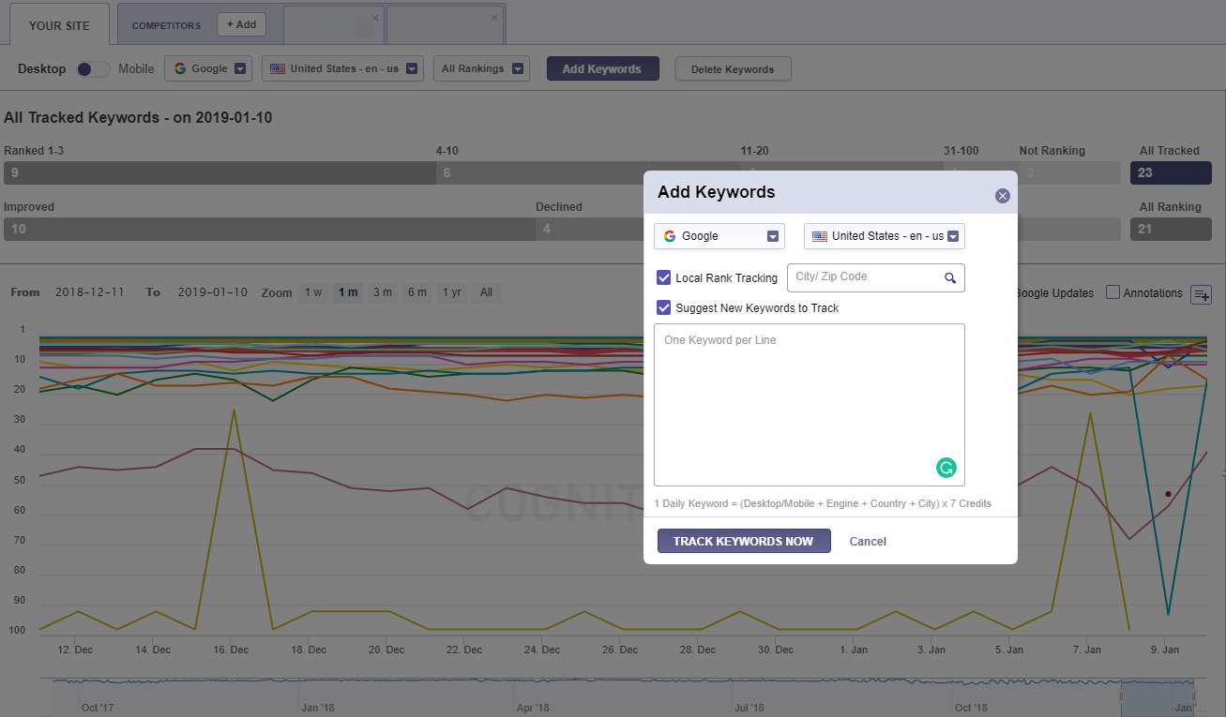Click the United States flag icon
The height and width of the screenshot is (717, 1226).
820,235
